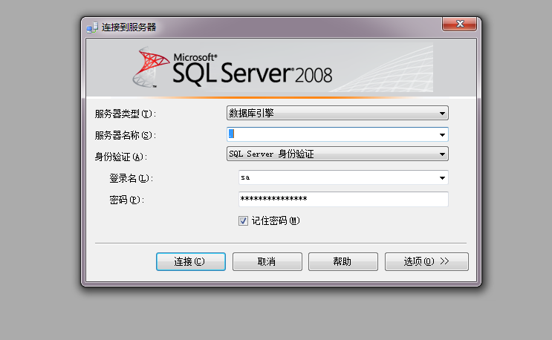Click the 连接(C) button
Viewport: 552px width, 340px height.
(191, 261)
